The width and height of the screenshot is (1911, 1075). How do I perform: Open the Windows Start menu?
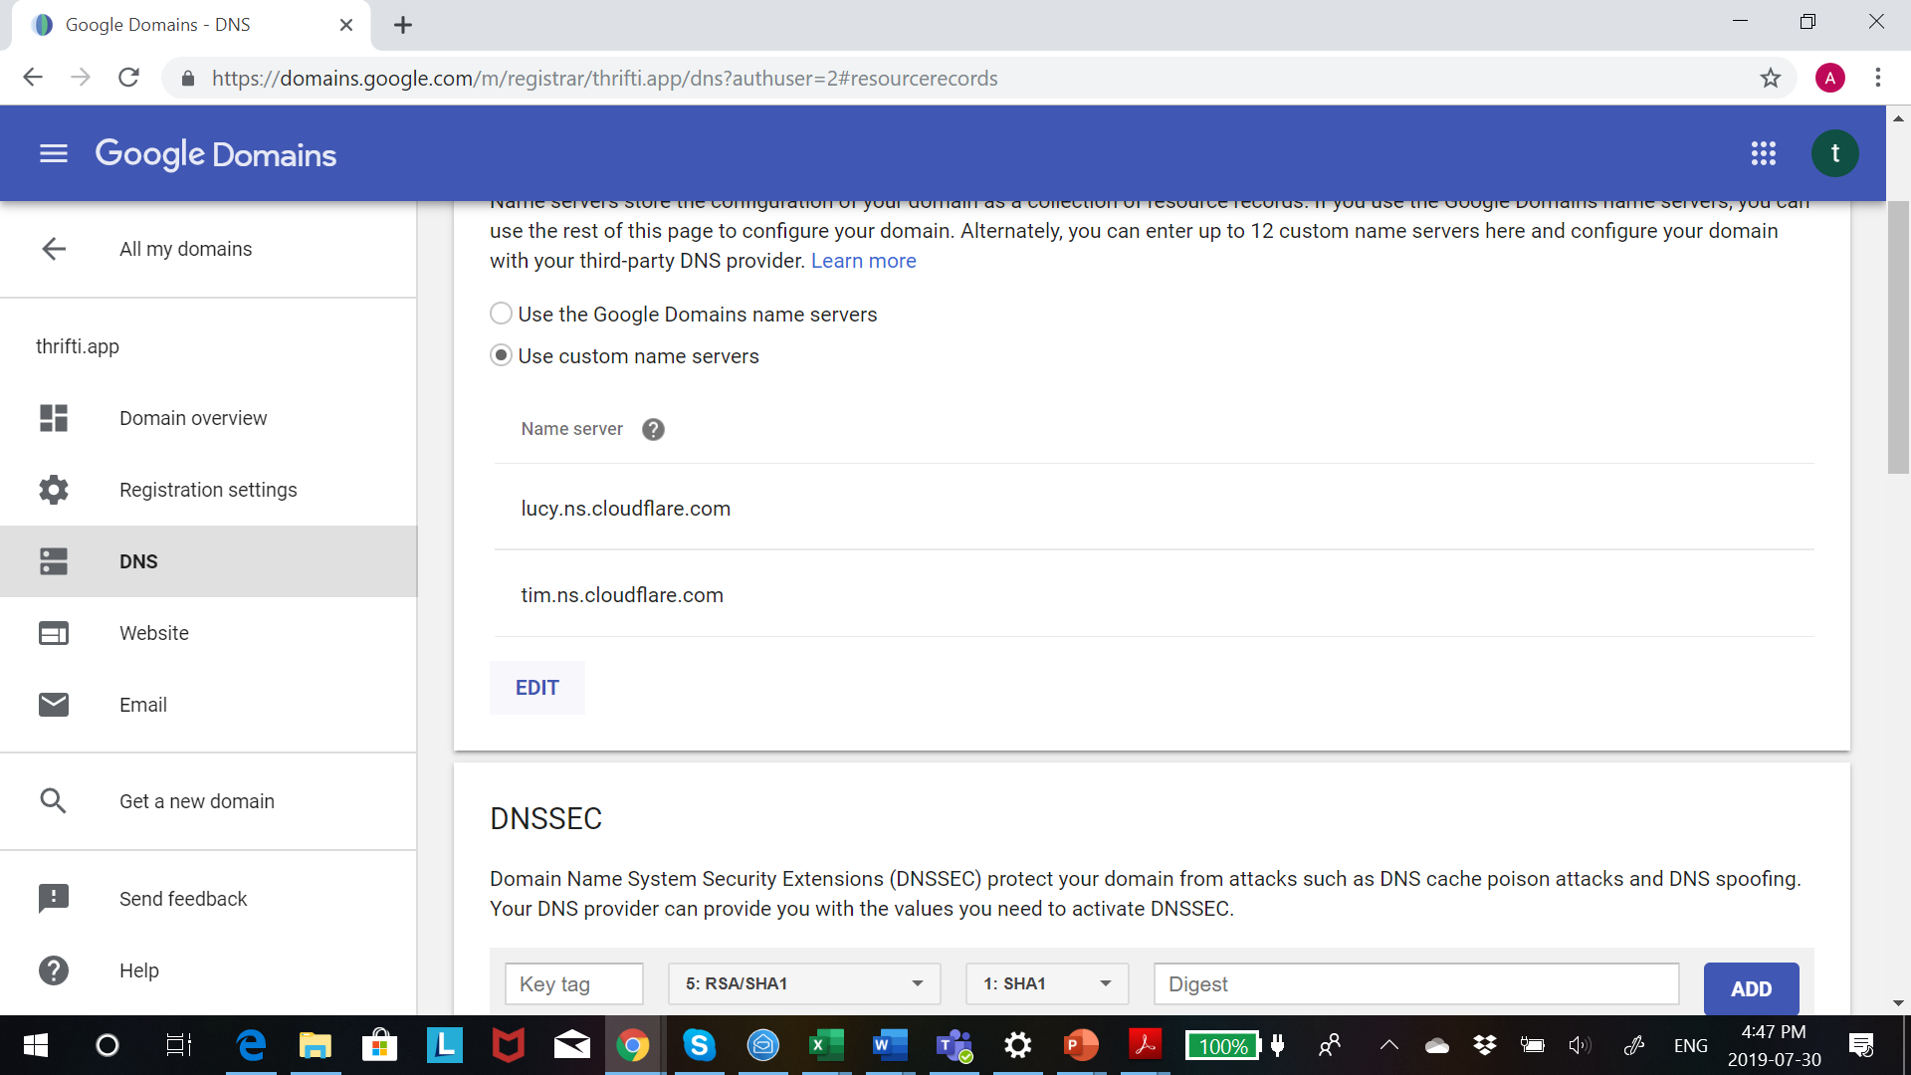pos(36,1045)
